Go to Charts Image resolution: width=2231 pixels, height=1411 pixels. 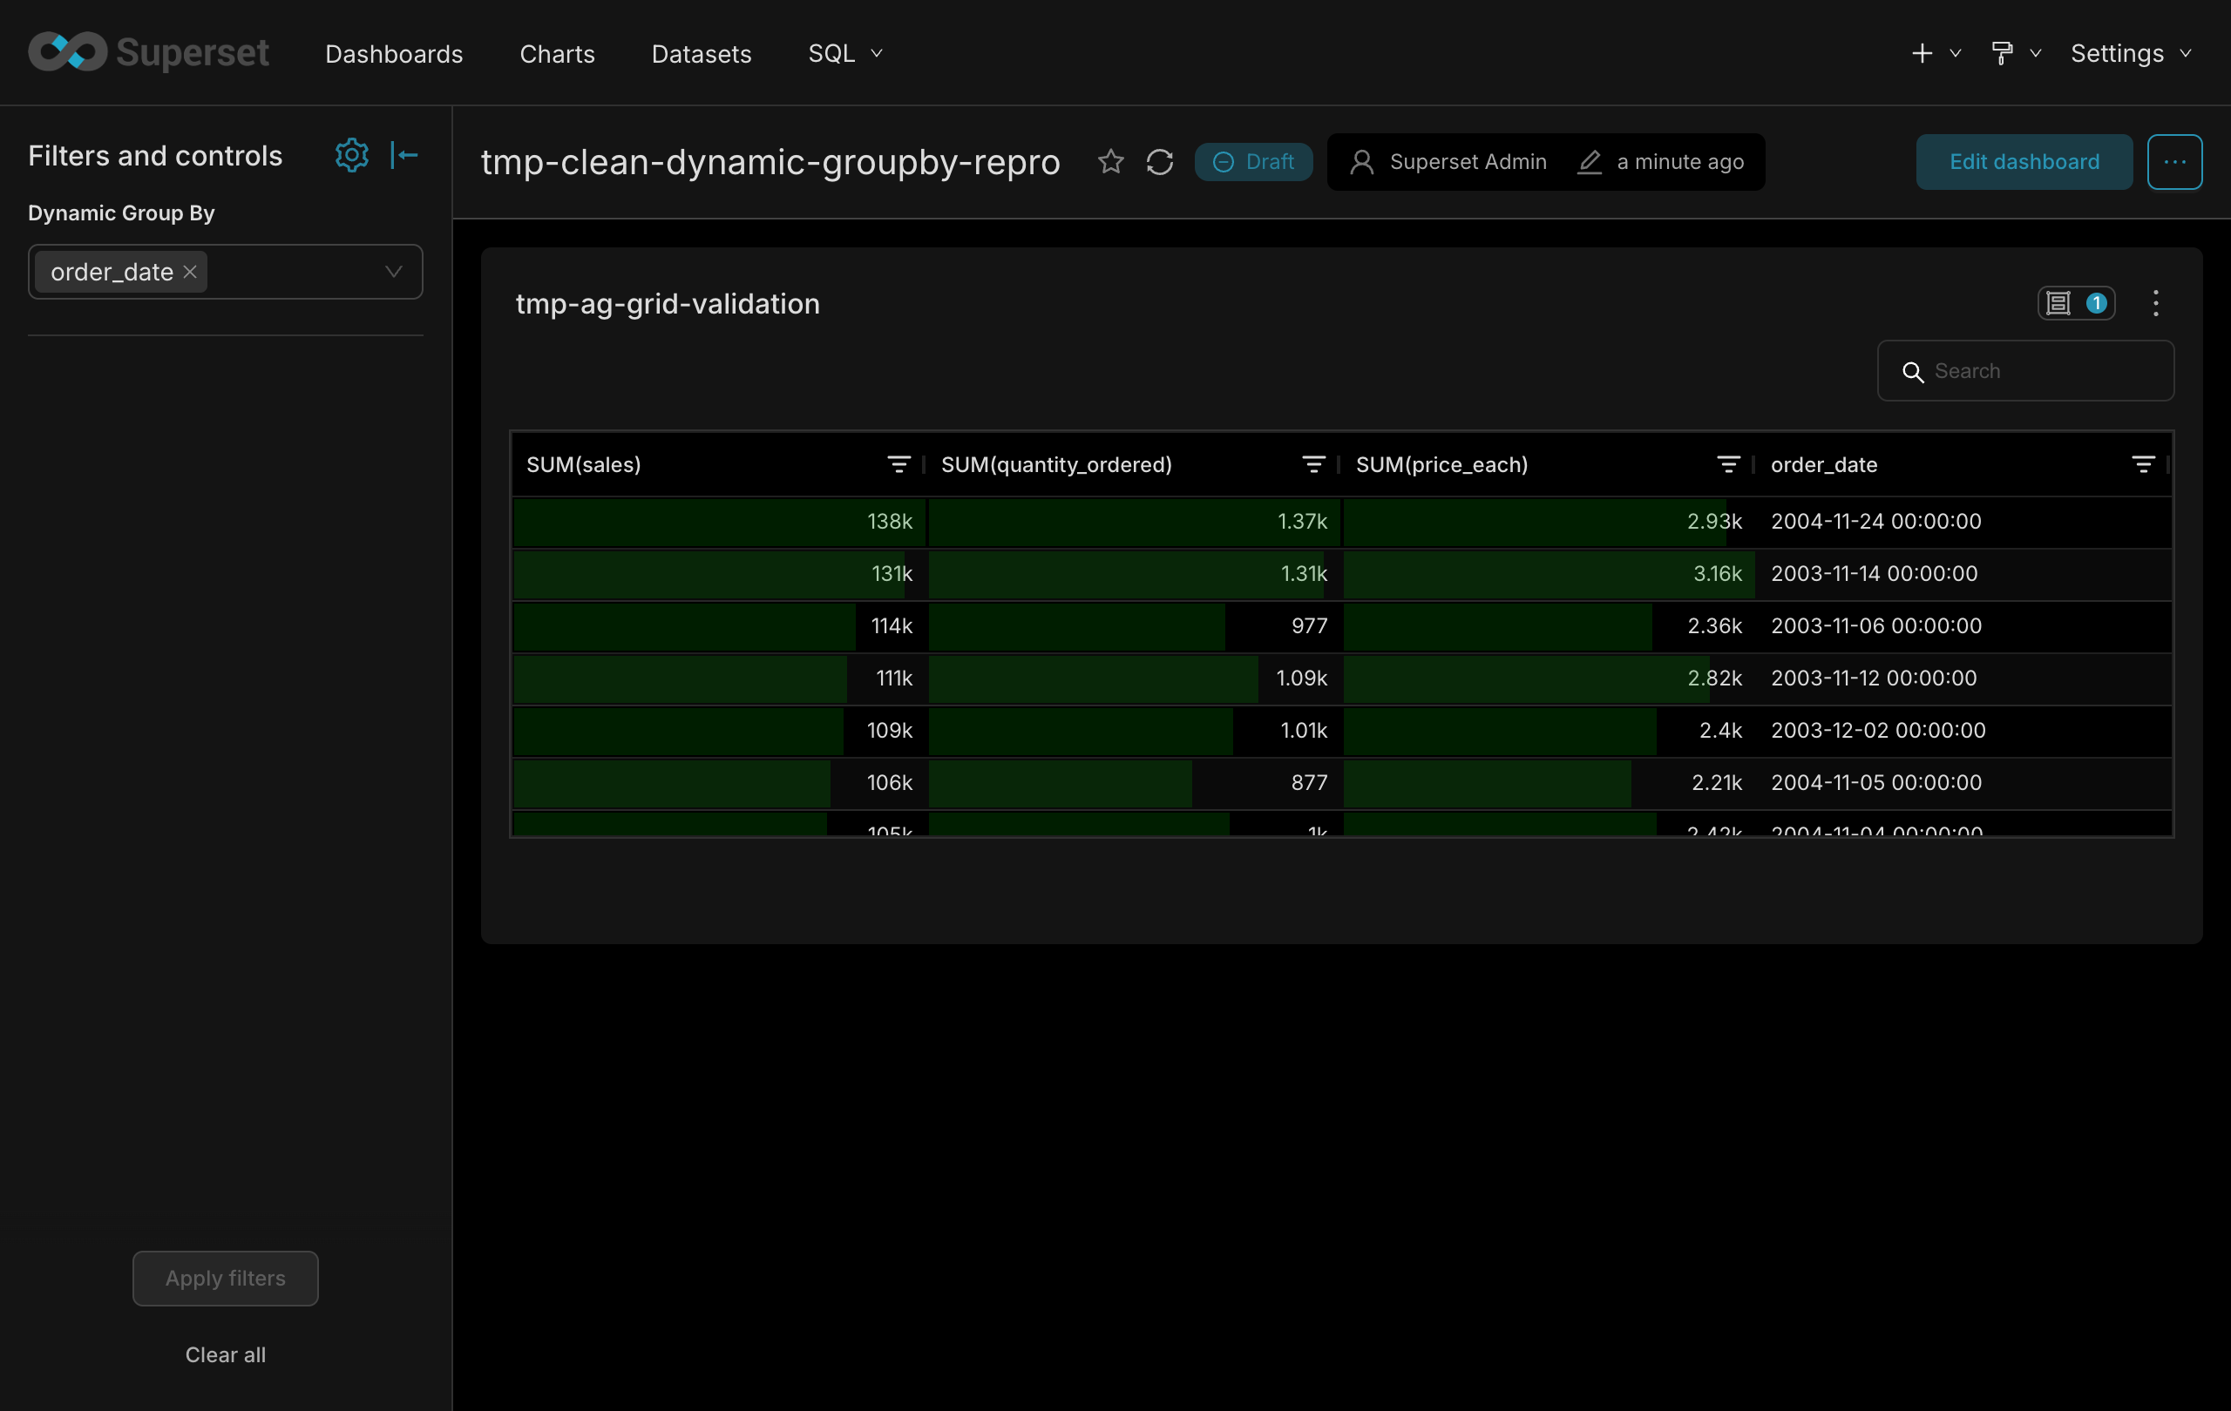pyautogui.click(x=557, y=54)
